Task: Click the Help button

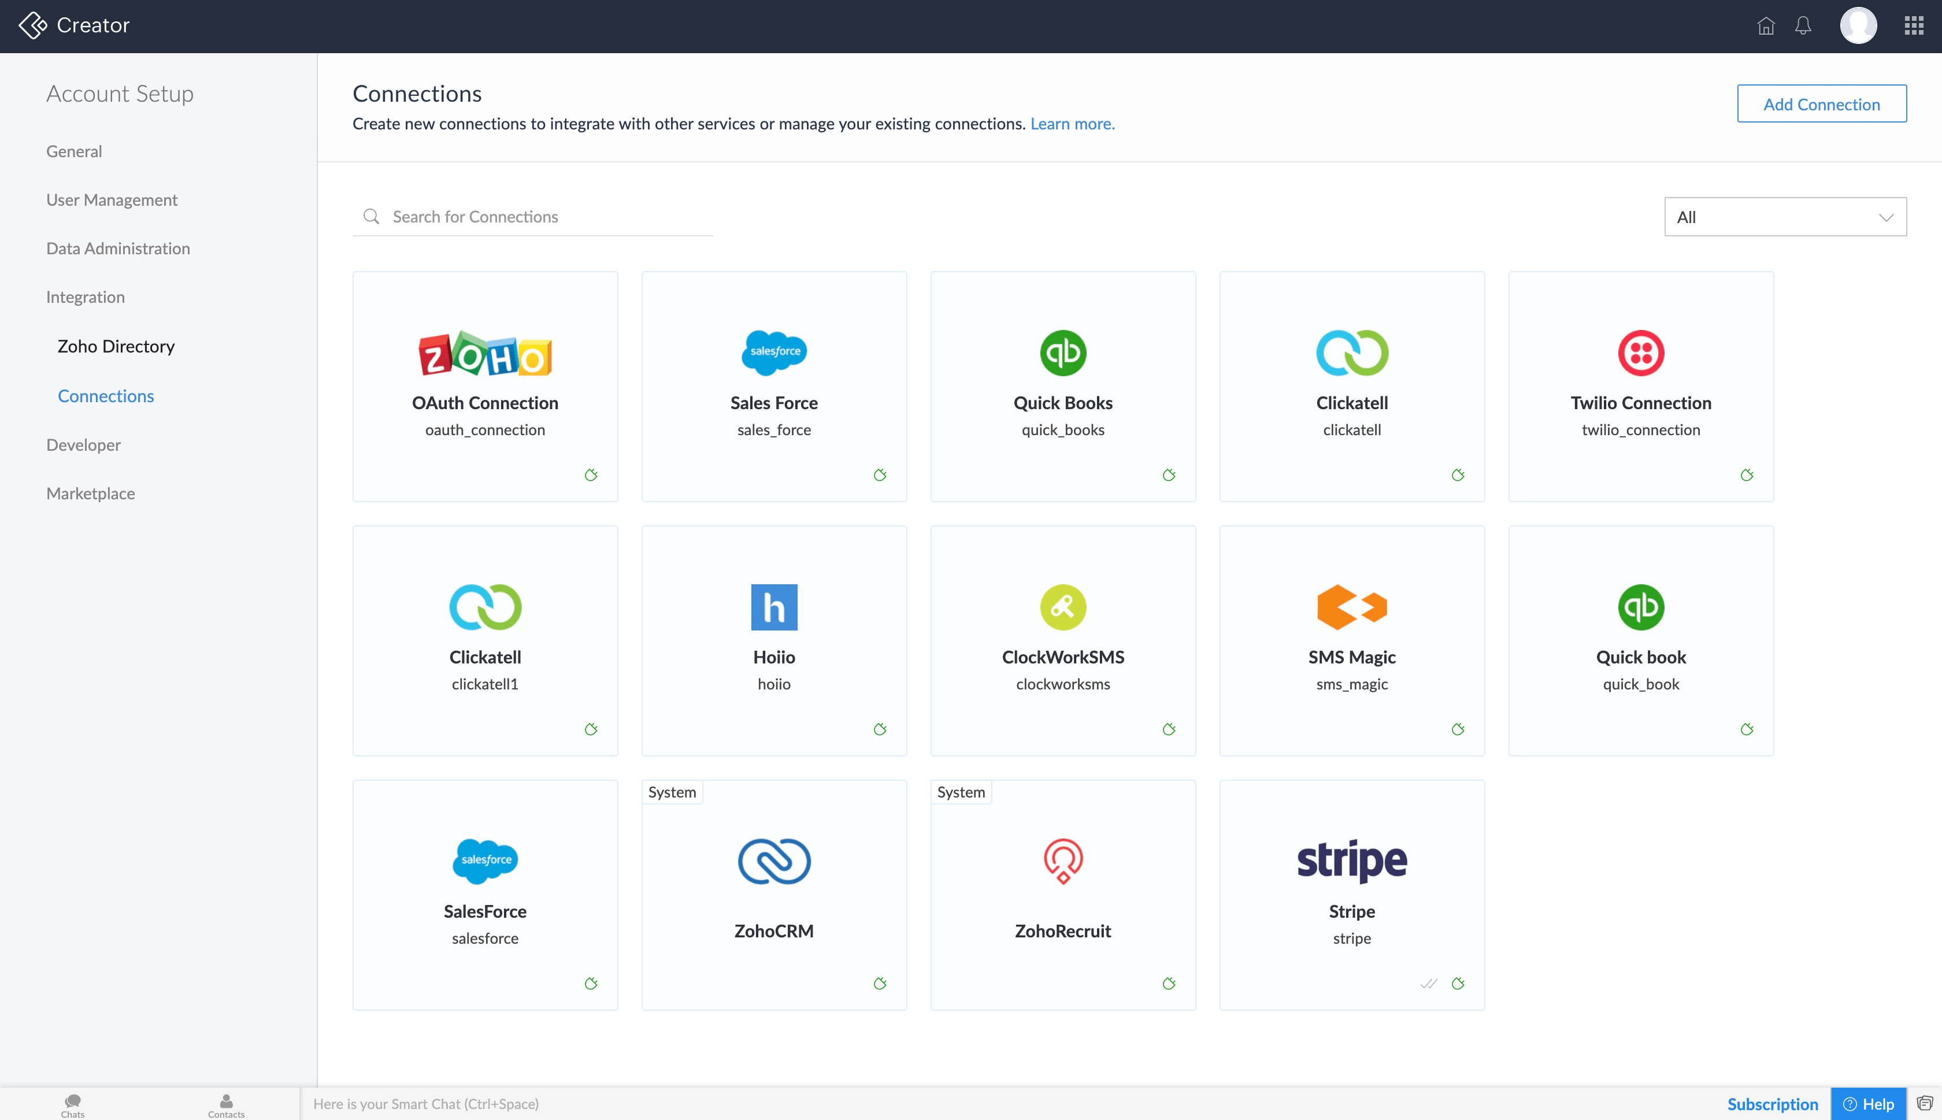Action: [x=1868, y=1104]
